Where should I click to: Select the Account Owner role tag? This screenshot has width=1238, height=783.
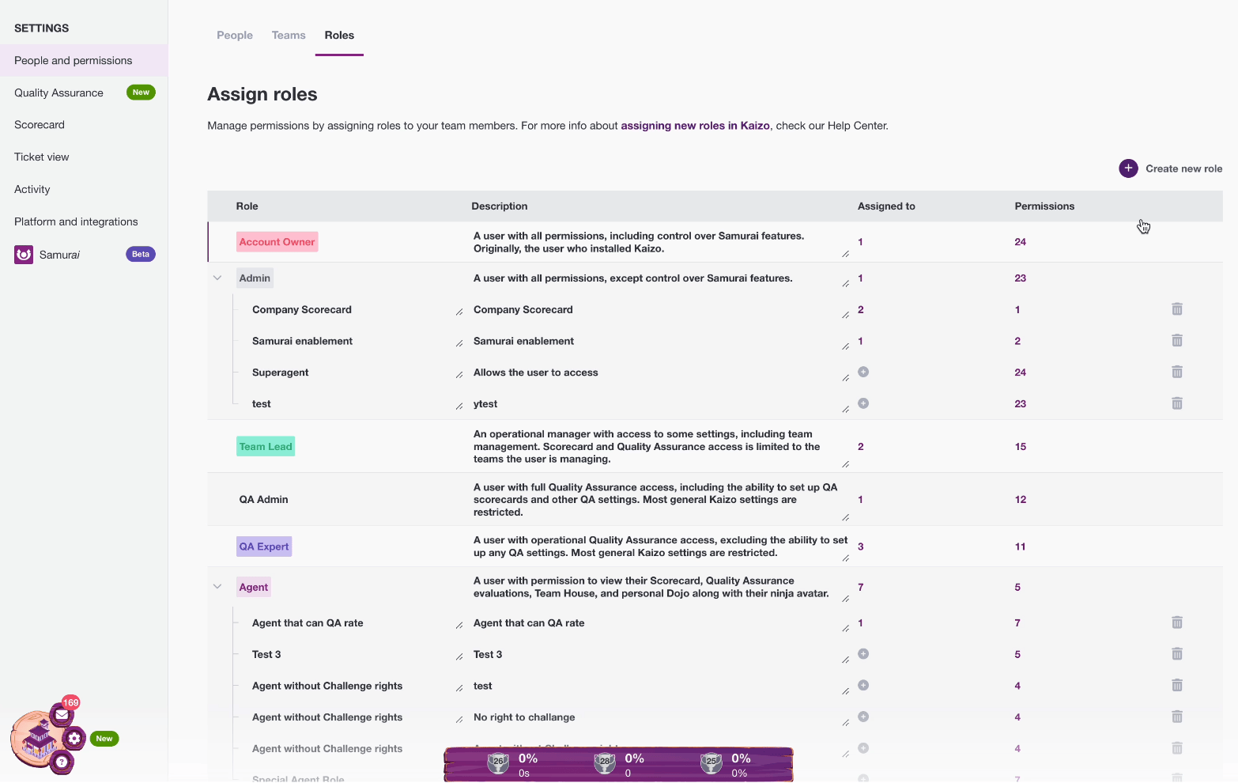pyautogui.click(x=277, y=242)
